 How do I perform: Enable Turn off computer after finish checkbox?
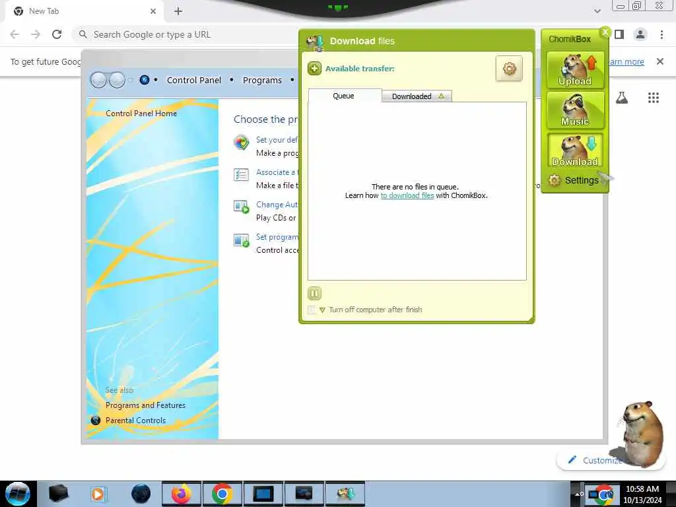click(x=312, y=310)
